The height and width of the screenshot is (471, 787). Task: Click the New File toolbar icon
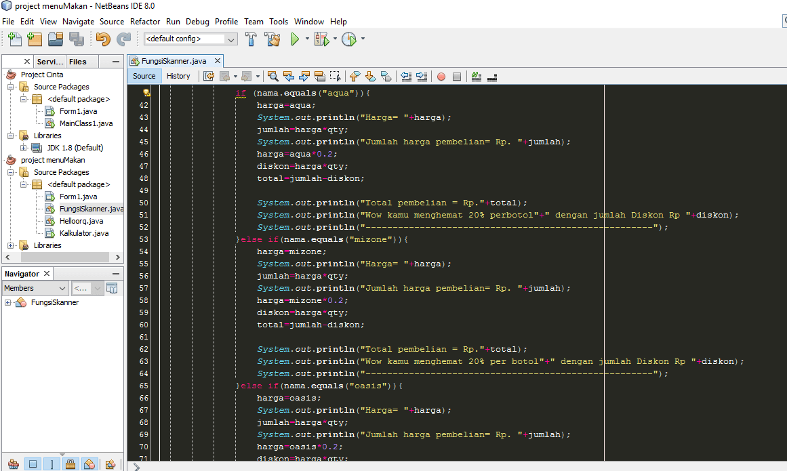tap(15, 39)
